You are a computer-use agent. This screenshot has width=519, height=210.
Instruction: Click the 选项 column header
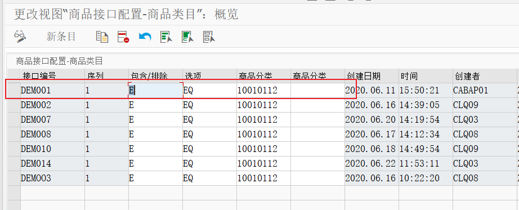point(209,76)
